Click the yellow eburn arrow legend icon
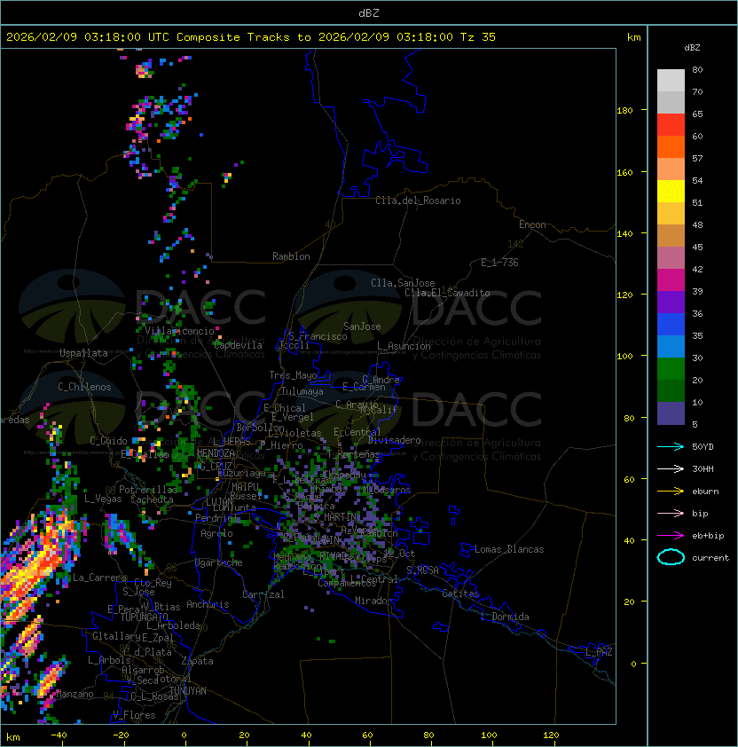Screen dimensions: 738x747 [x=671, y=491]
